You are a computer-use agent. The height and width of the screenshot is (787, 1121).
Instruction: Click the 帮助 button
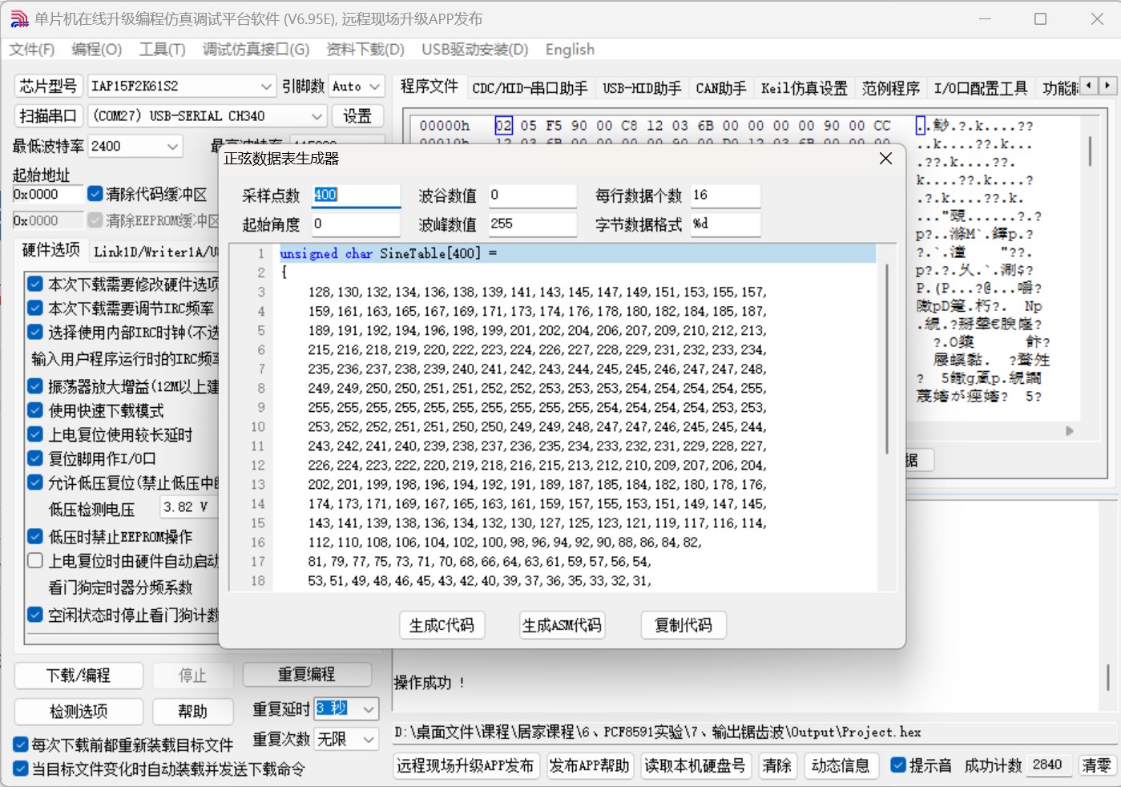click(192, 711)
